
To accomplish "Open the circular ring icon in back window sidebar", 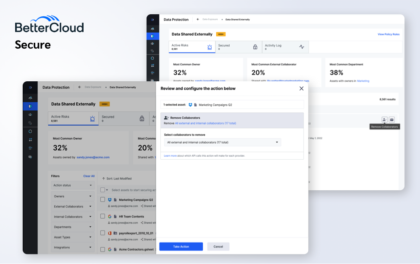I will tap(152, 58).
